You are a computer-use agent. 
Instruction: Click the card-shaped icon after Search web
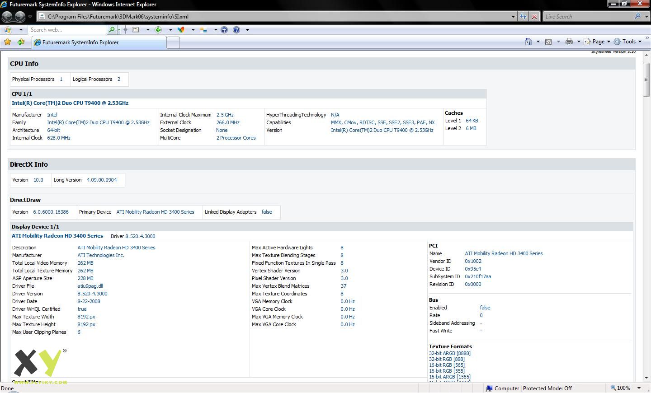click(x=136, y=30)
